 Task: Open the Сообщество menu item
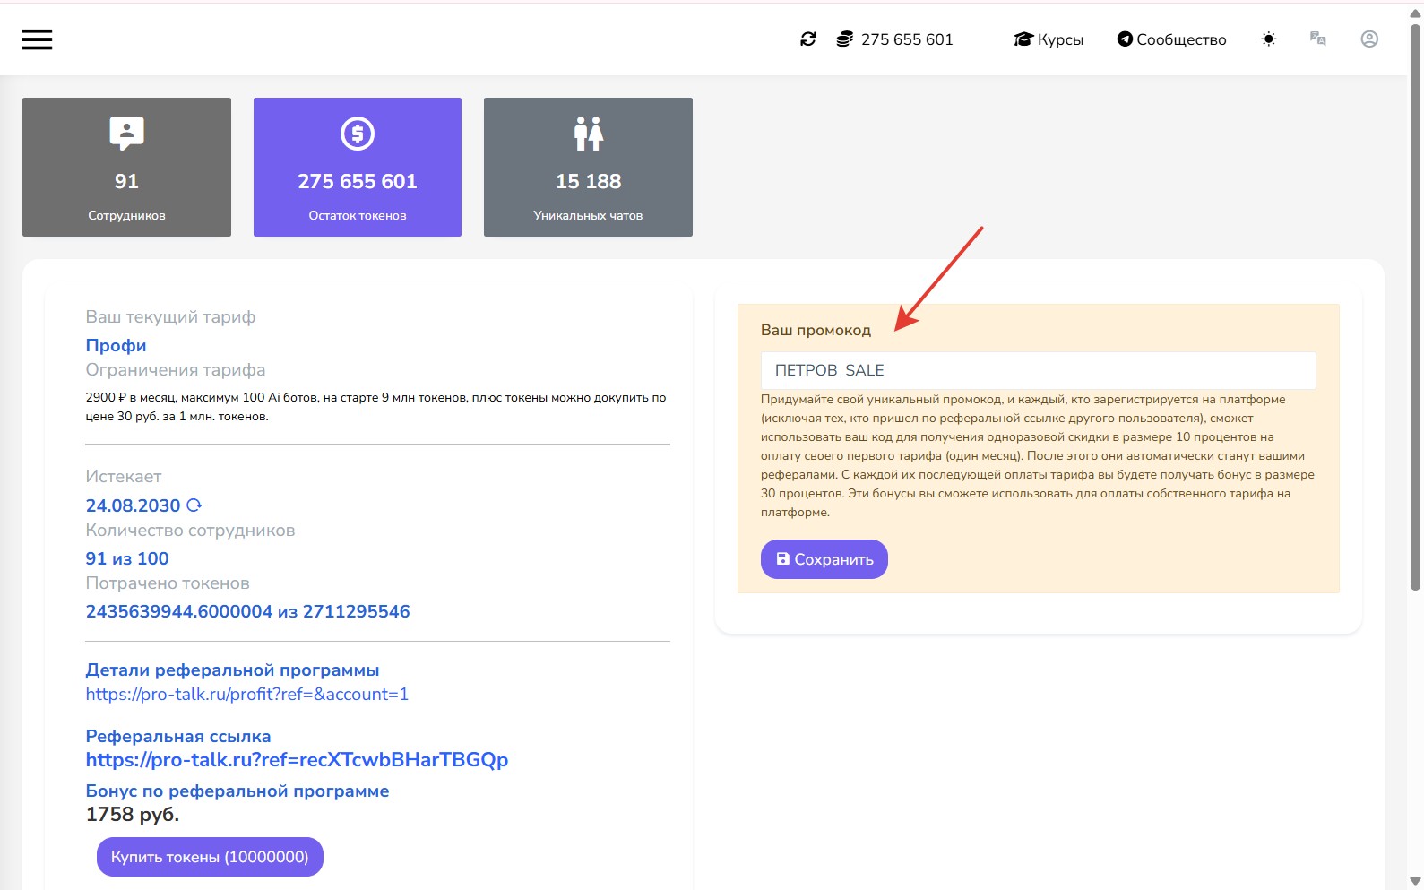click(1171, 39)
